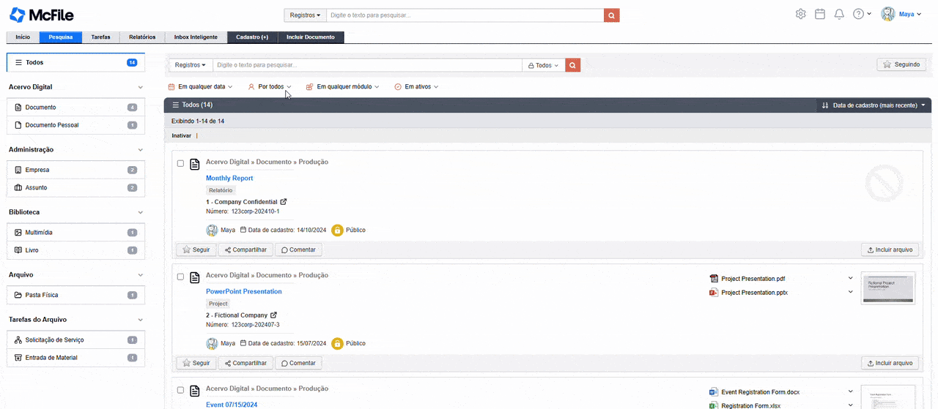Click the top header search text field
Screen dimensions: 938x409
(x=465, y=15)
